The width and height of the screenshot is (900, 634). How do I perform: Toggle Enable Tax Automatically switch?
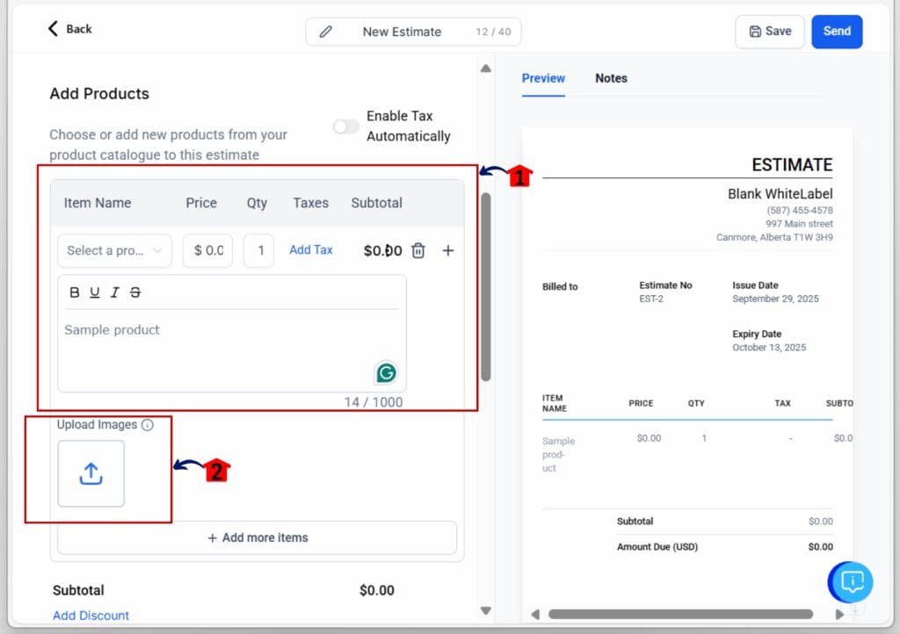tap(346, 126)
